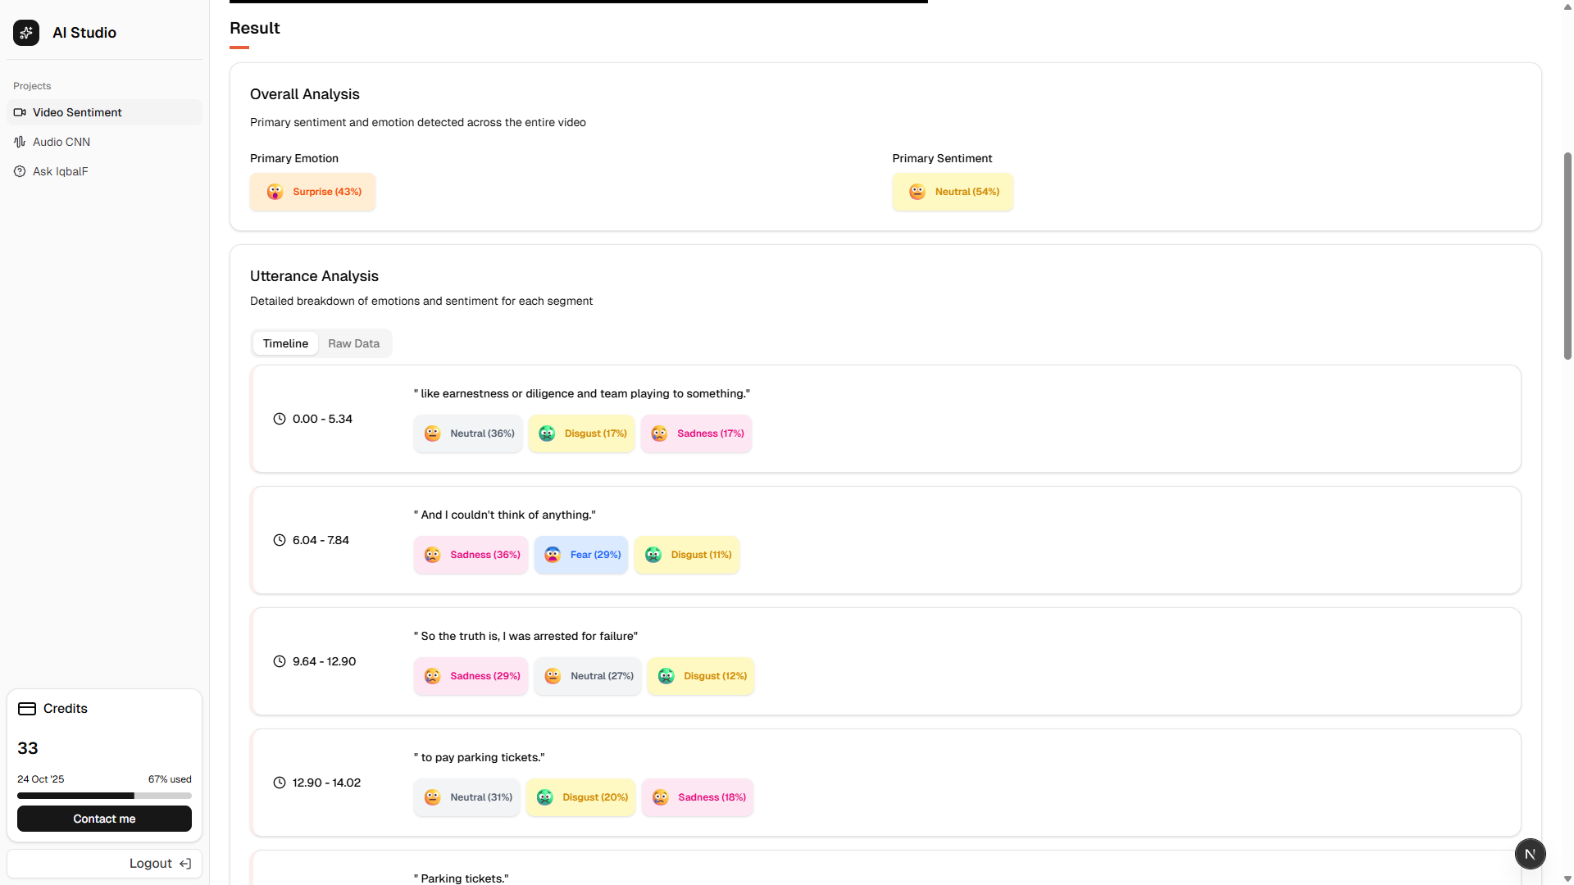Click the Surprise (43%) emotion badge
The image size is (1574, 885).
click(x=313, y=192)
